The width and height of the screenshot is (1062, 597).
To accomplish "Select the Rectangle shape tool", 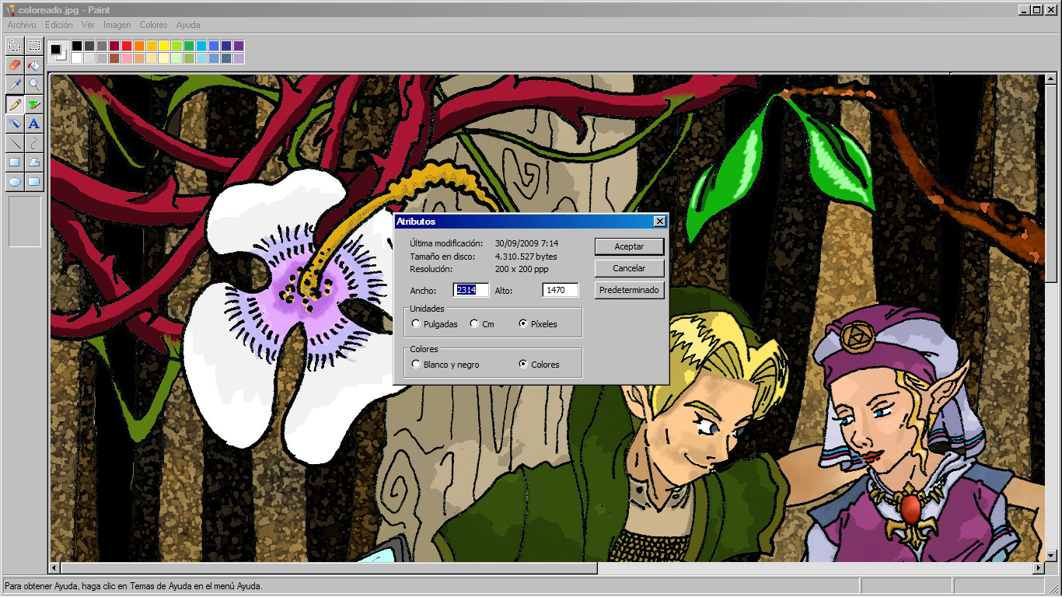I will point(14,162).
